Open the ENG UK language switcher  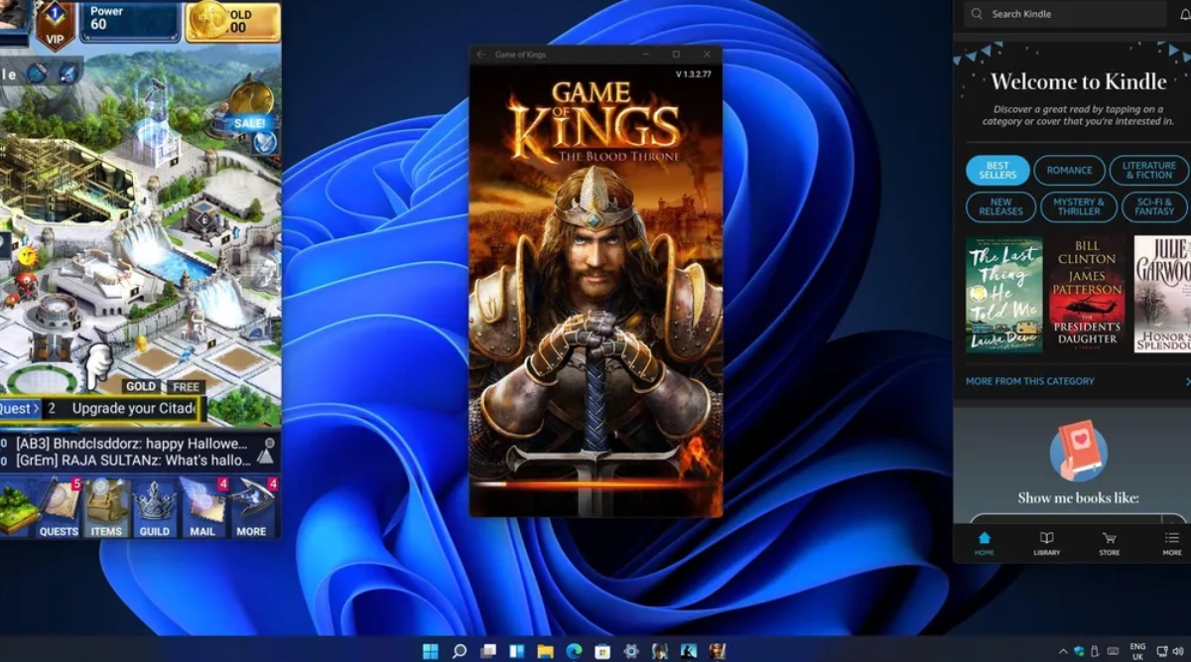(x=1137, y=652)
